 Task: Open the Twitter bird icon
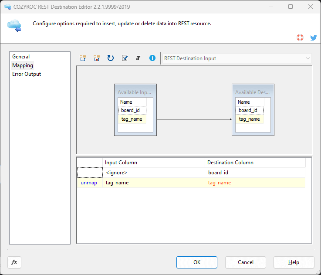point(314,38)
